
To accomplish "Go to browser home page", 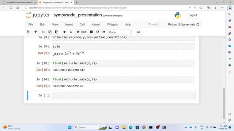I will [18, 8].
